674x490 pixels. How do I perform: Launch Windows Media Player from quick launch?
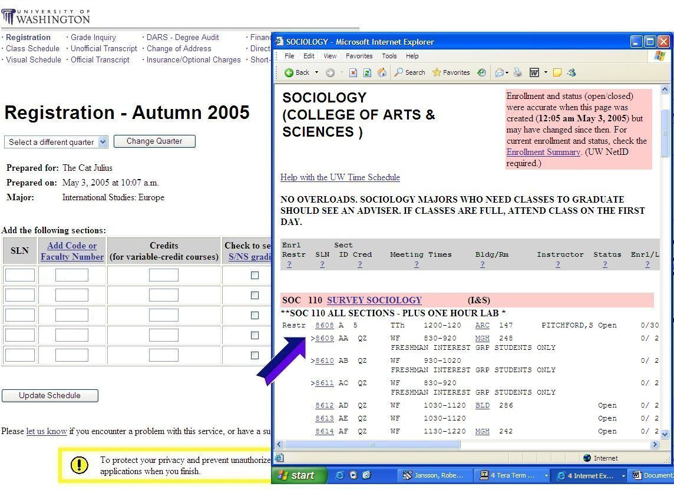(353, 475)
